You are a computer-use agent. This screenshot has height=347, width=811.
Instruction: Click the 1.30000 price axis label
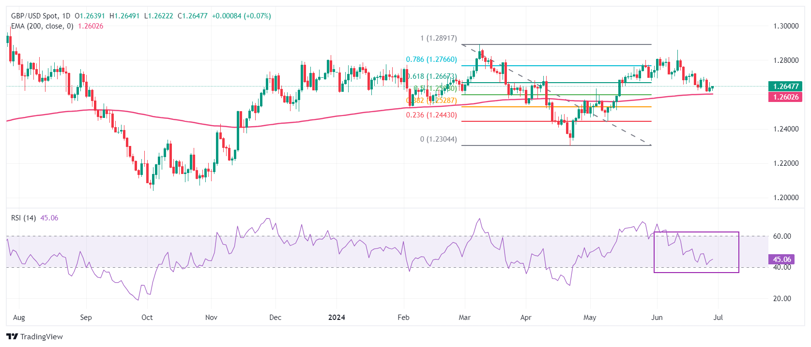coord(785,26)
